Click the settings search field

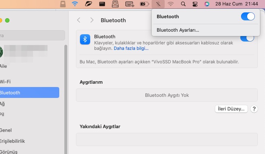pos(32,35)
